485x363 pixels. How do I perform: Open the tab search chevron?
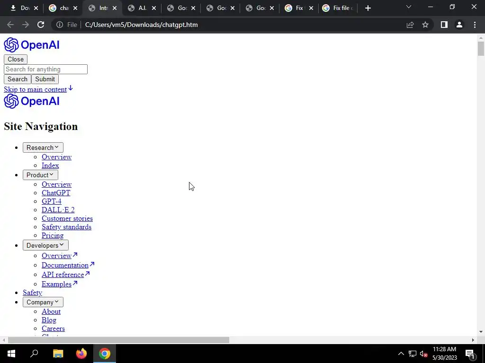pos(409,7)
